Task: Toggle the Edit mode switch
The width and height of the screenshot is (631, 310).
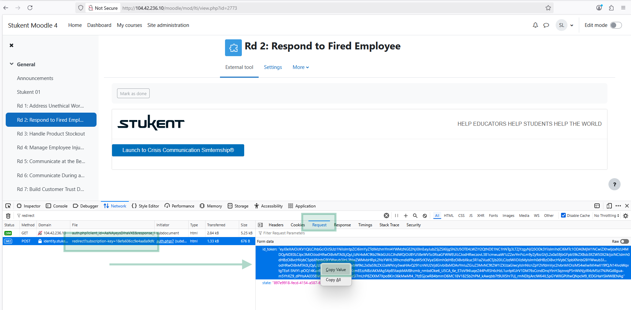Action: point(616,25)
